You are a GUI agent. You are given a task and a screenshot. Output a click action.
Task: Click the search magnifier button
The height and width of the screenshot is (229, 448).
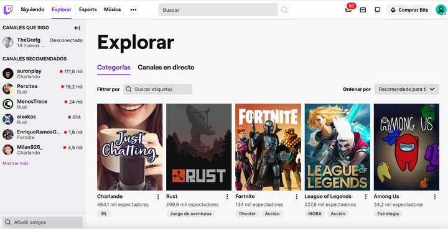click(x=284, y=10)
